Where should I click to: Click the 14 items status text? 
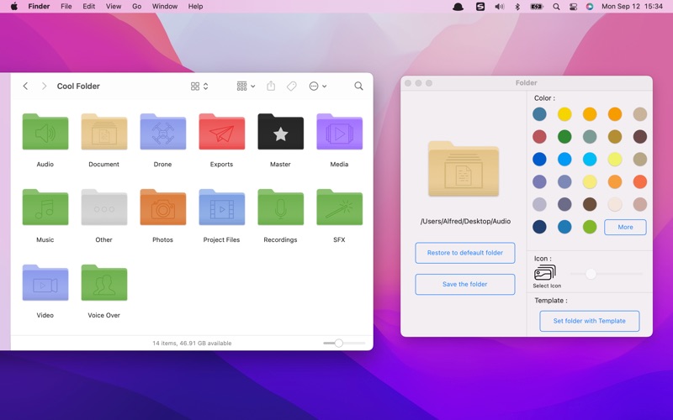pyautogui.click(x=192, y=344)
